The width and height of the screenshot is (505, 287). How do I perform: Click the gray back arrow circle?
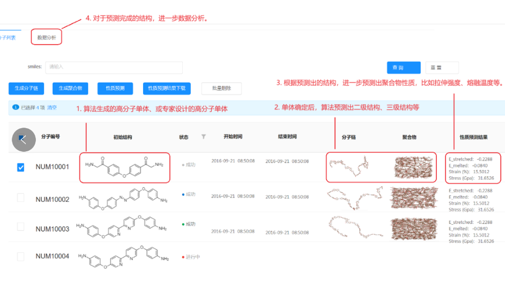tap(24, 139)
